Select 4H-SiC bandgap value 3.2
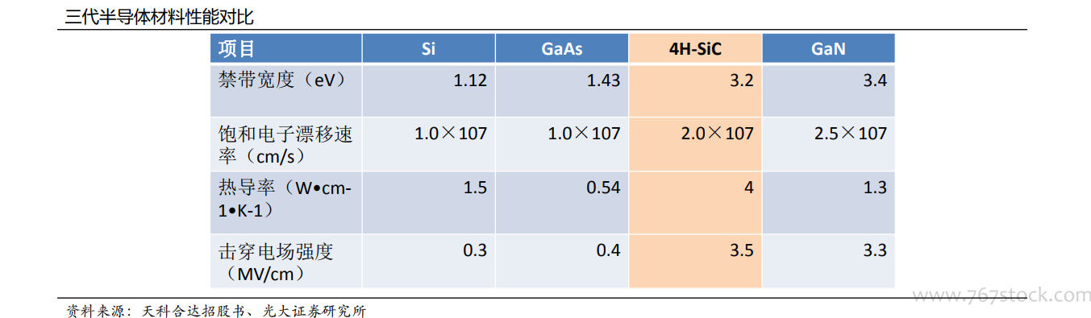 pos(741,80)
